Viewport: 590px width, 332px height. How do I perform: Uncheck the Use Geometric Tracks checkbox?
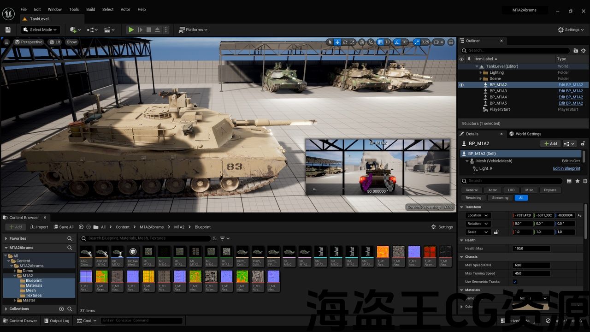[x=515, y=282]
